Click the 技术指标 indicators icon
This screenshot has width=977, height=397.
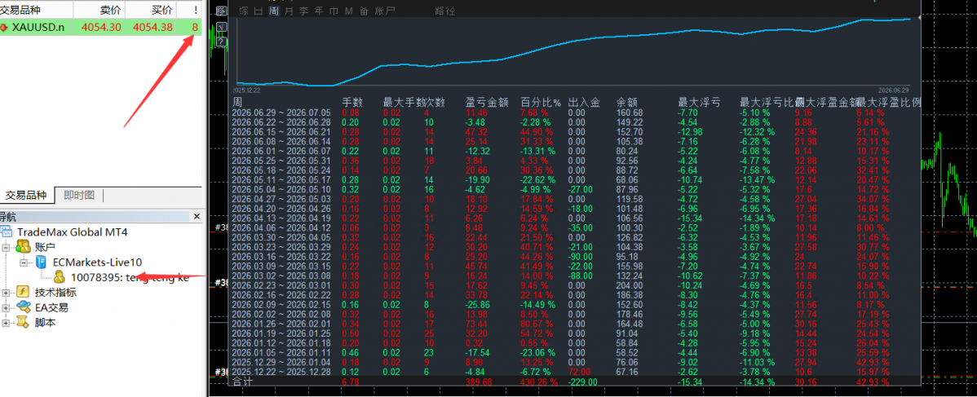[x=24, y=293]
